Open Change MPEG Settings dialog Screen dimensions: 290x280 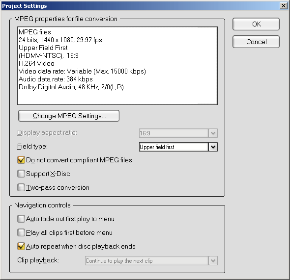69,116
